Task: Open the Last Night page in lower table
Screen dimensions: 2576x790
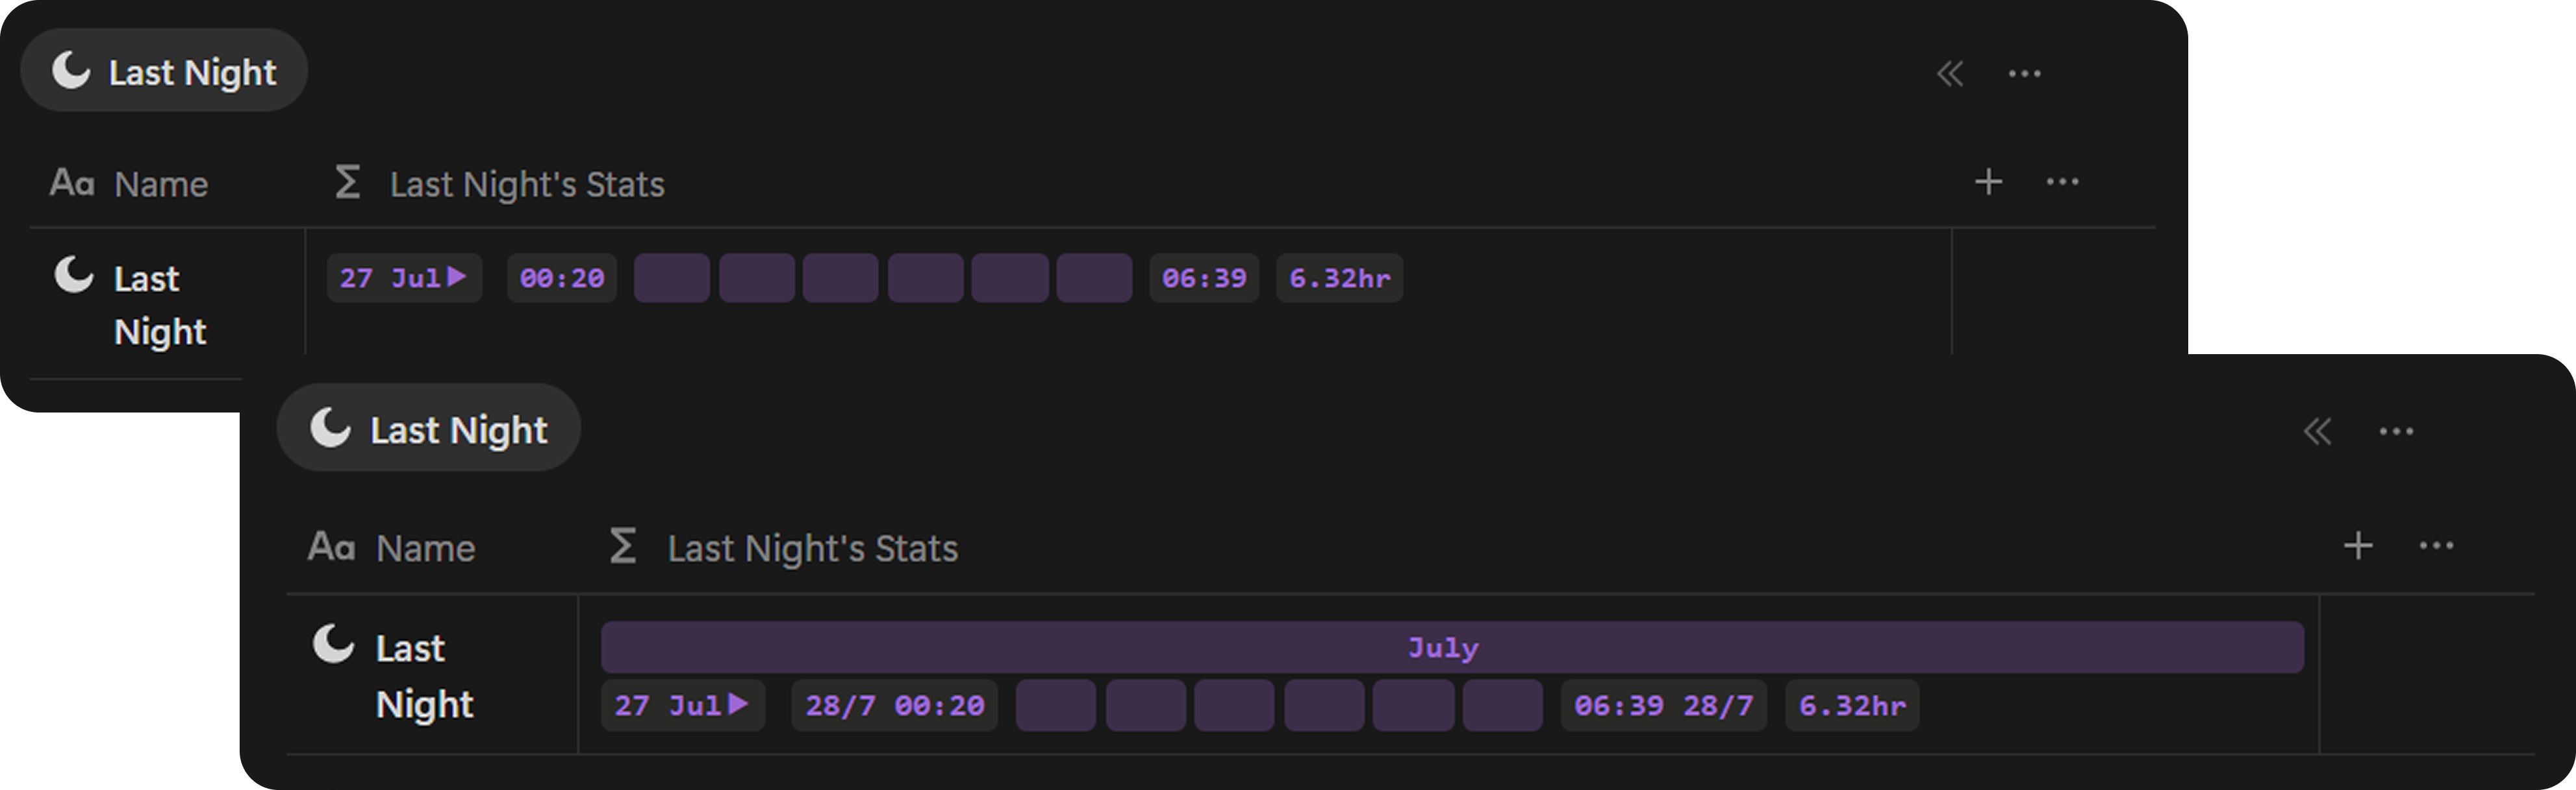Action: (x=424, y=676)
